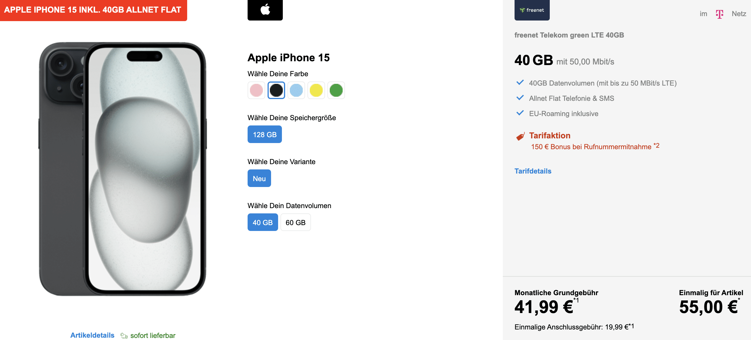Switch to 60 GB data volume
The image size is (751, 340).
point(296,222)
